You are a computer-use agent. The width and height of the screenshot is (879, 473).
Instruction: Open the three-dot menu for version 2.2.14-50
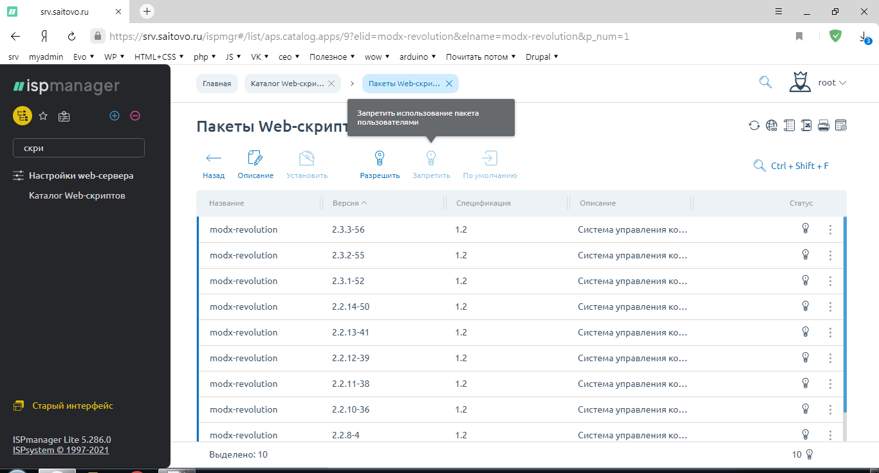[x=830, y=307]
